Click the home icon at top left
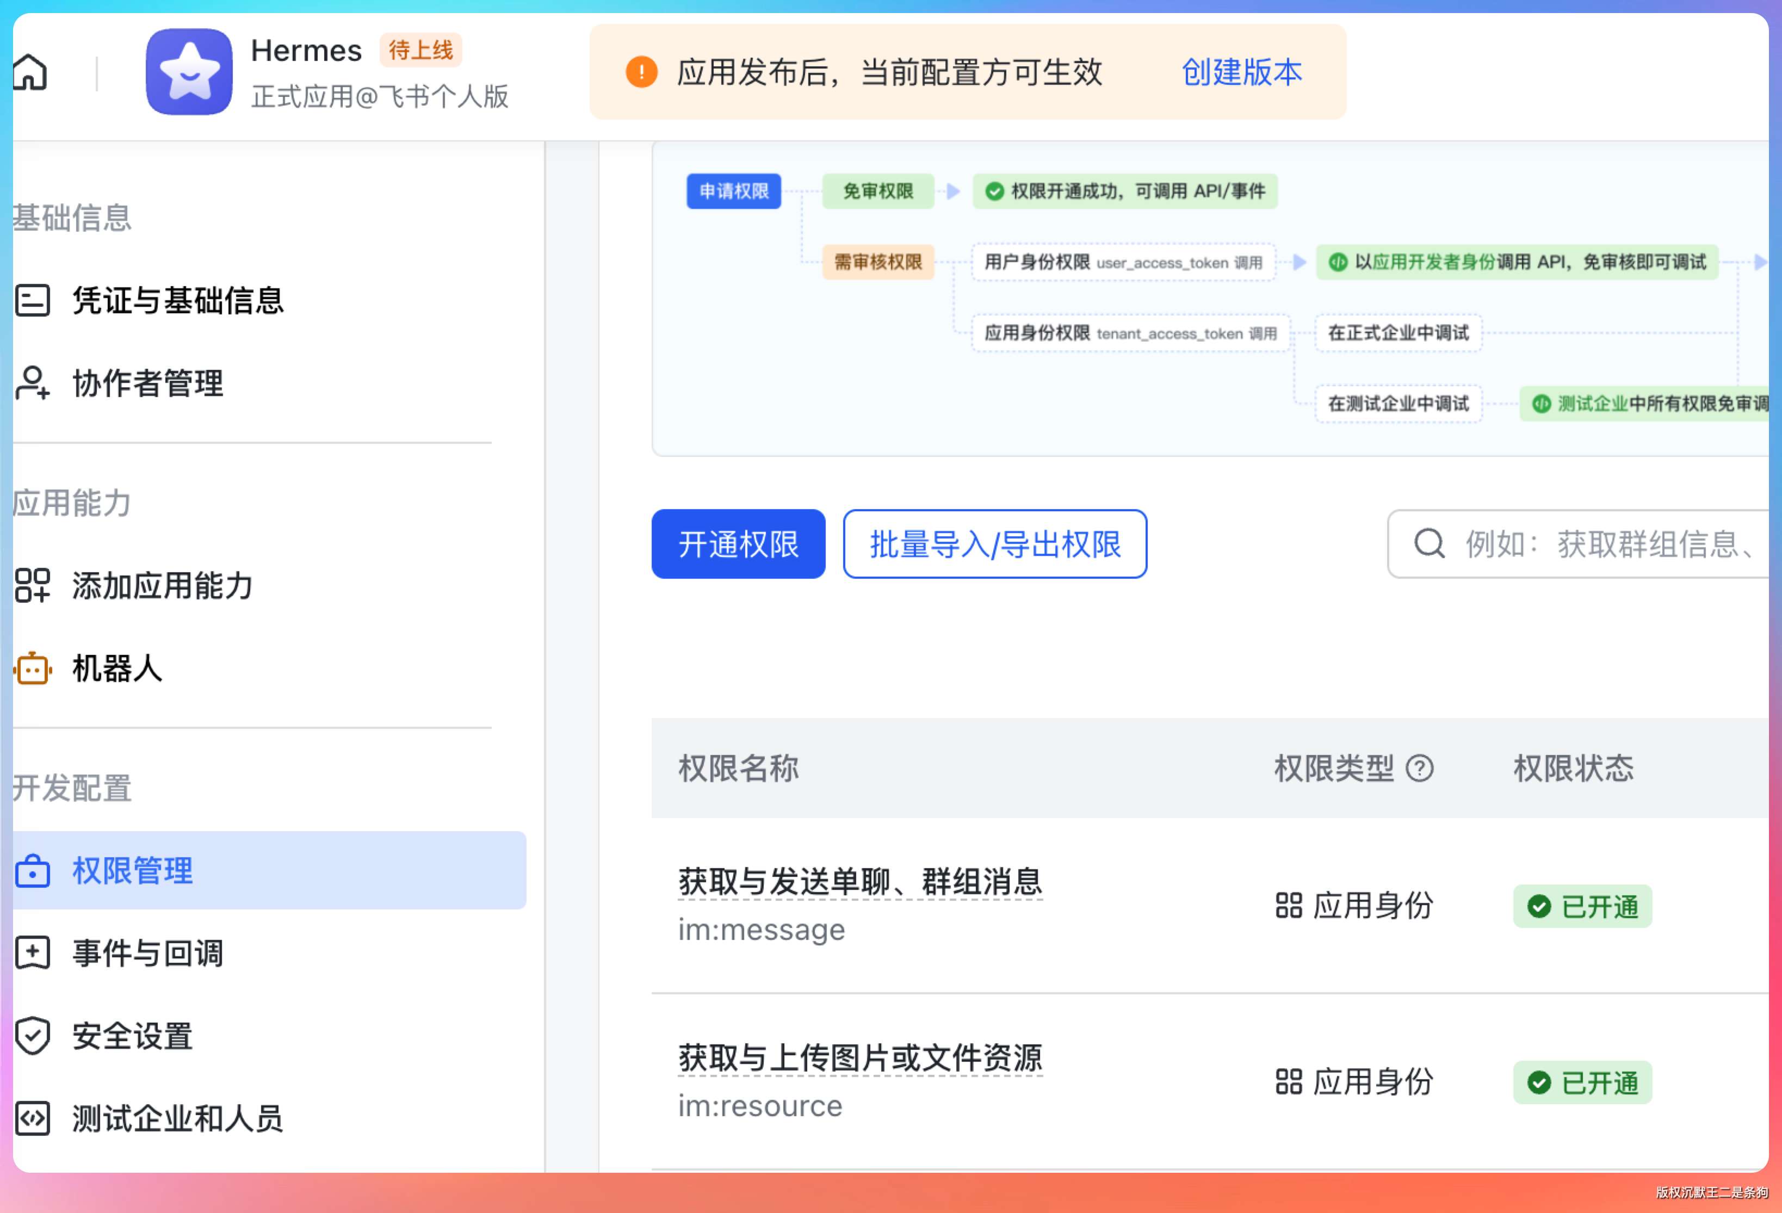Image resolution: width=1782 pixels, height=1213 pixels. point(30,73)
